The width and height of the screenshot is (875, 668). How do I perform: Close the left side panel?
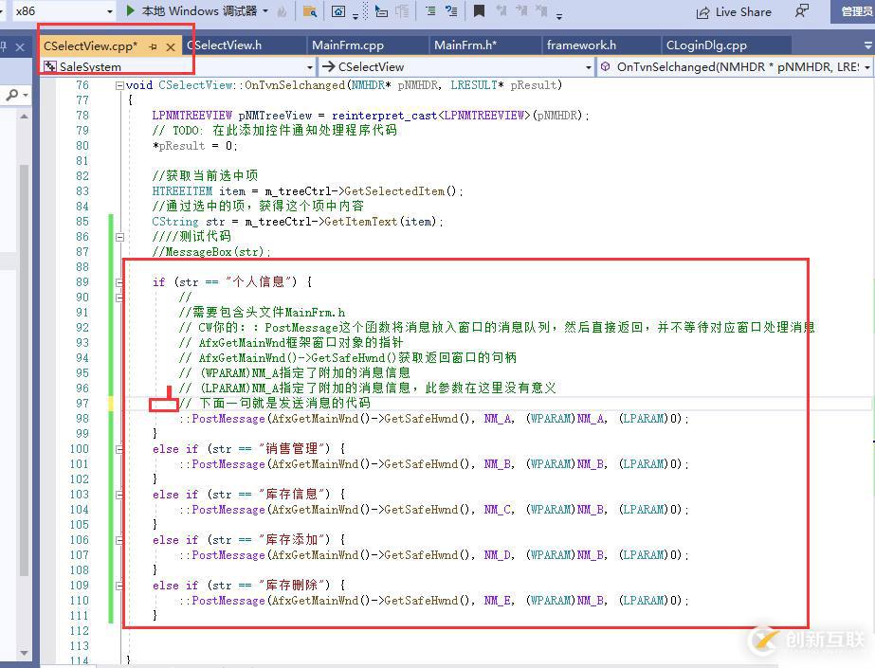(x=20, y=47)
